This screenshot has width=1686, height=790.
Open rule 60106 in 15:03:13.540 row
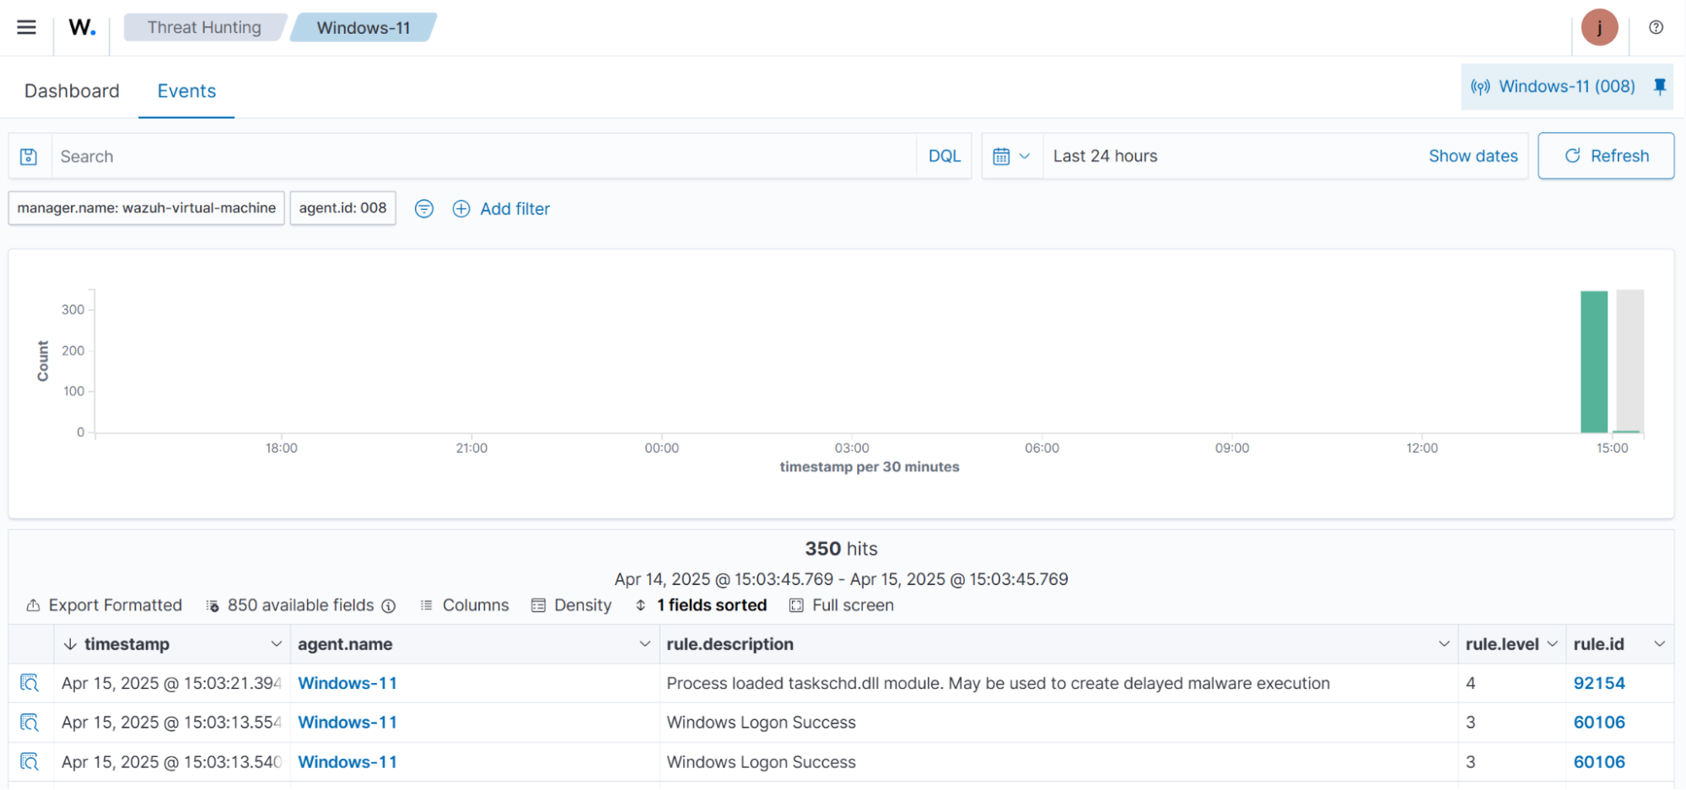point(1599,762)
